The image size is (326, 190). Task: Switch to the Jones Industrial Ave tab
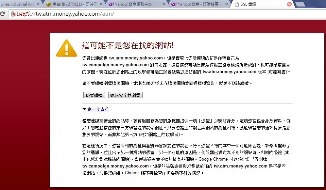pyautogui.click(x=20, y=4)
